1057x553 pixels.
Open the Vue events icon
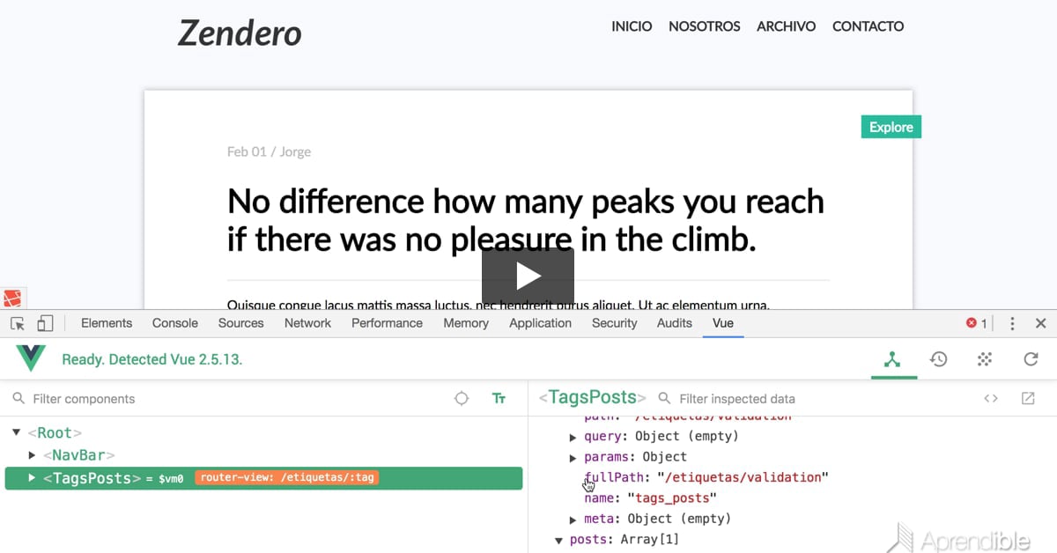click(985, 359)
